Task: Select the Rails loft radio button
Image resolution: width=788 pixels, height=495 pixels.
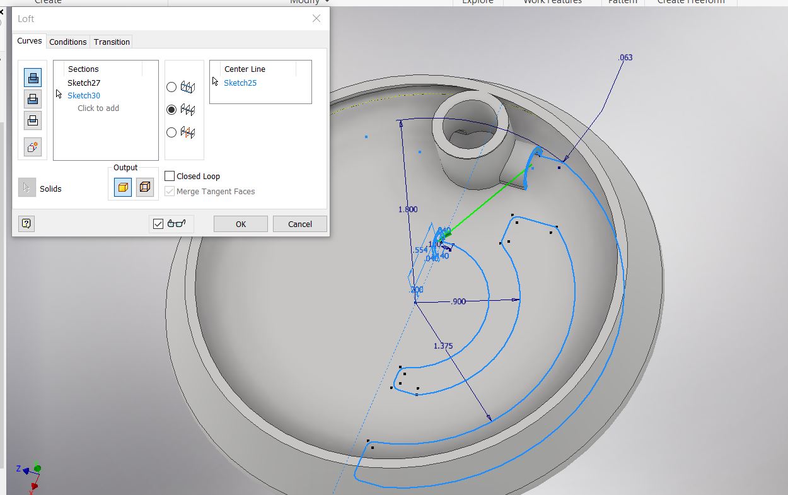Action: [171, 87]
